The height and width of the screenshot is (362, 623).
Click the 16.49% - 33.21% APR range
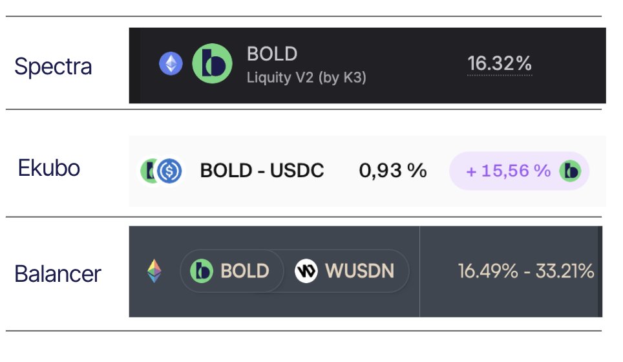(x=526, y=271)
